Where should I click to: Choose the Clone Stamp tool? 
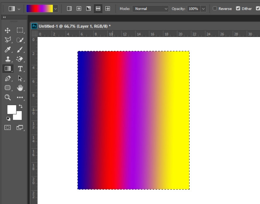click(x=7, y=59)
